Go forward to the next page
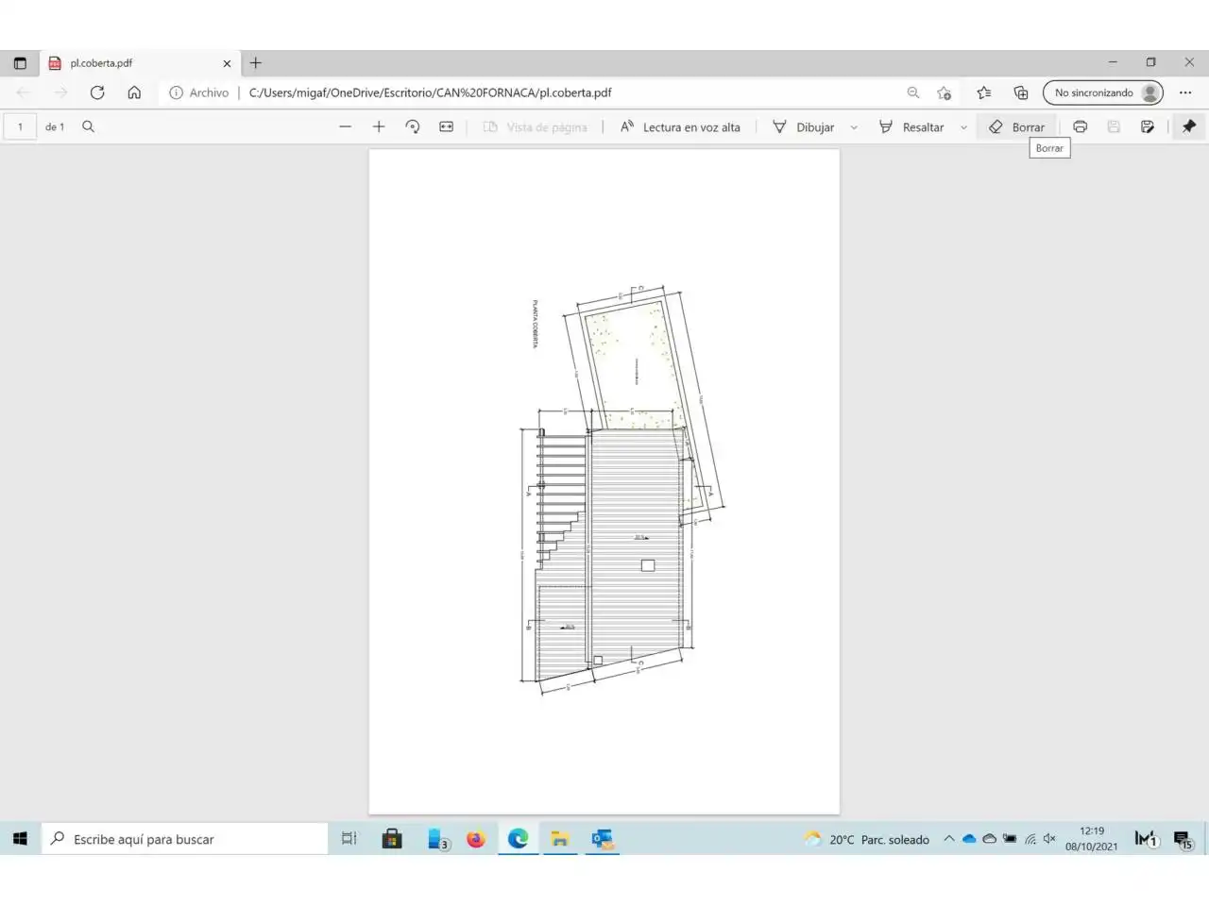 click(60, 92)
